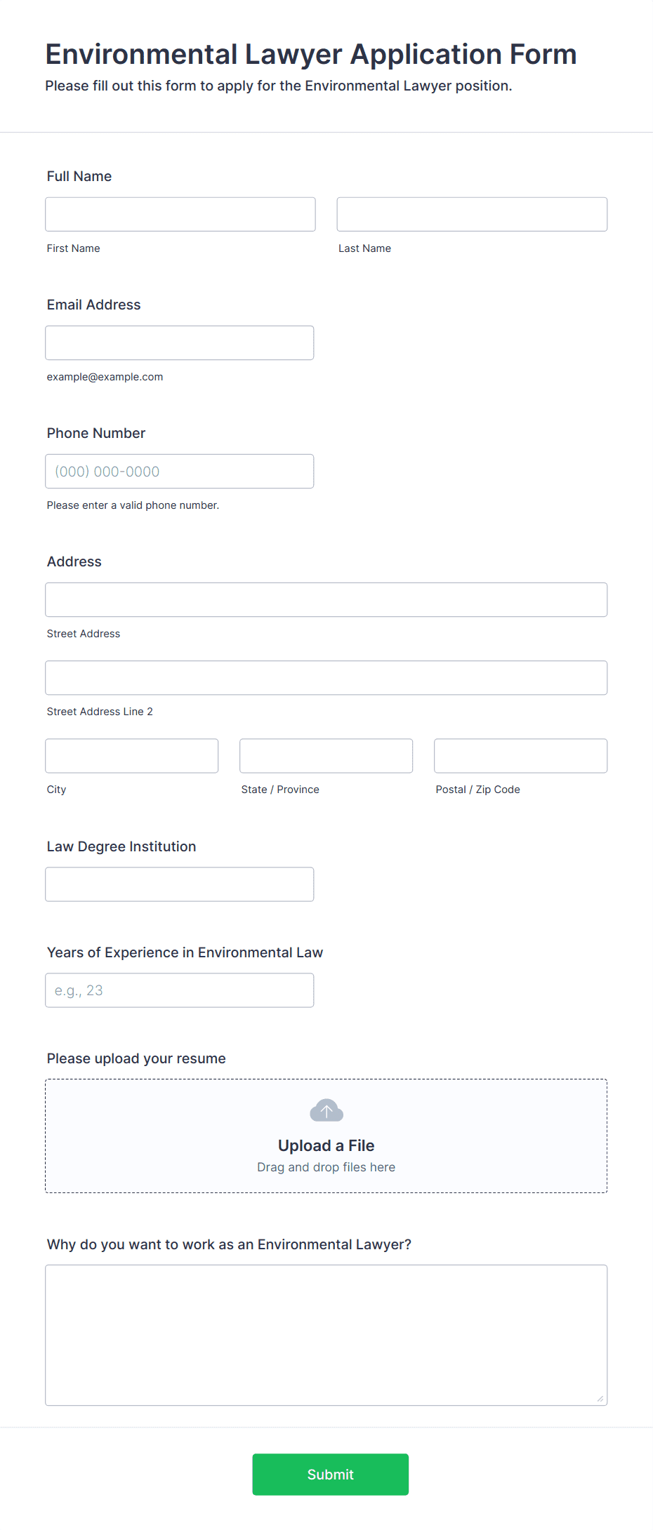This screenshot has height=1530, width=653.
Task: Click the Phone Number input box
Action: tap(180, 471)
